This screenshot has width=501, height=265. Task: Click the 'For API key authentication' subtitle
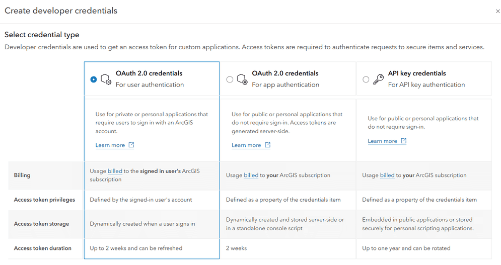click(x=426, y=84)
